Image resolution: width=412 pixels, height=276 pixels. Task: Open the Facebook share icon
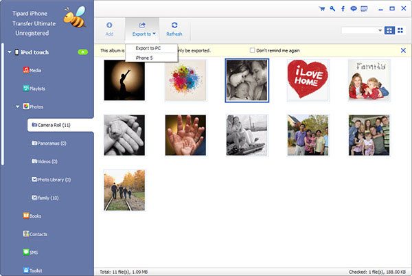click(x=343, y=9)
